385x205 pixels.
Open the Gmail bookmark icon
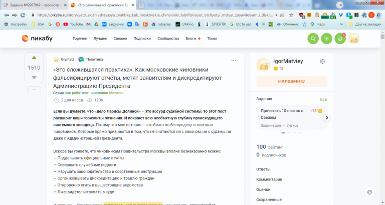point(89,24)
